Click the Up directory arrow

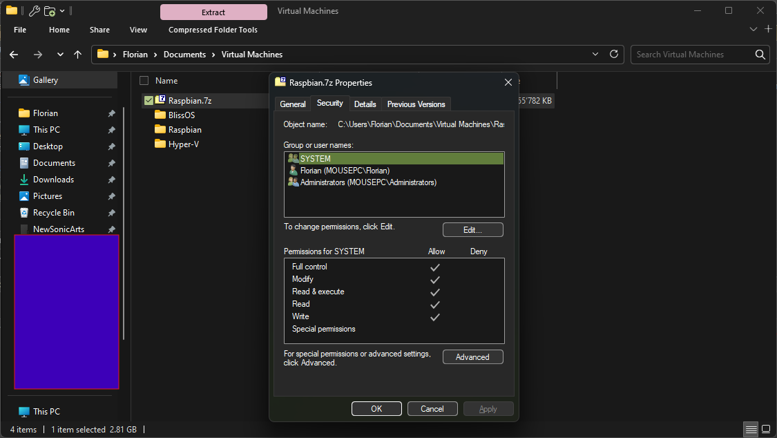(78, 55)
